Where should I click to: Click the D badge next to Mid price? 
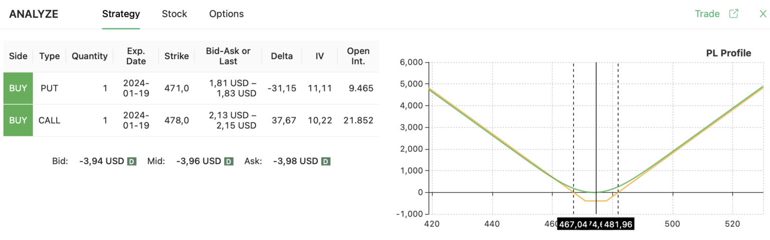tap(229, 161)
